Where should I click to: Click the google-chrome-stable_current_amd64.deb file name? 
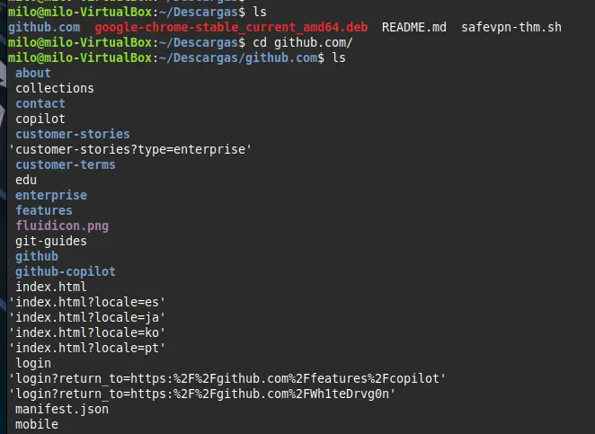[231, 28]
